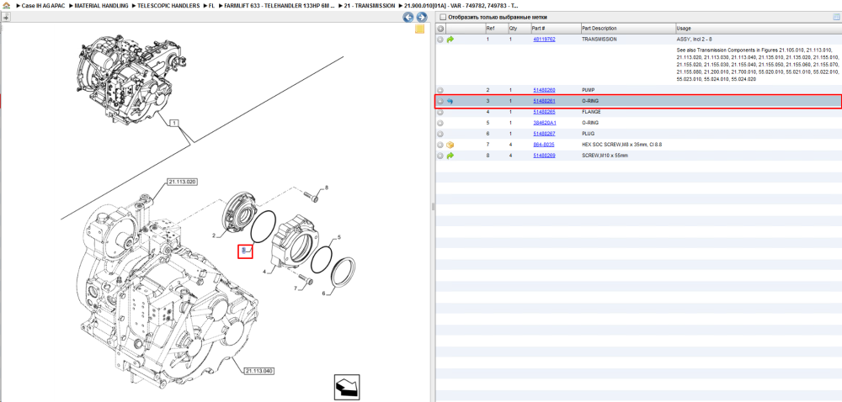Go to the catalog home icon
Image resolution: width=842 pixels, height=402 pixels.
pyautogui.click(x=7, y=5)
